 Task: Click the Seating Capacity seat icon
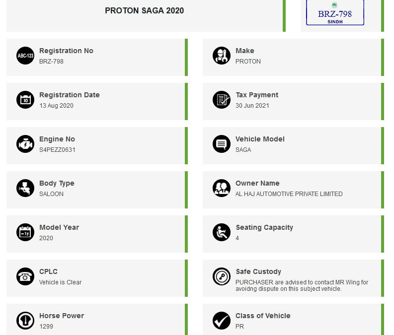point(222,232)
